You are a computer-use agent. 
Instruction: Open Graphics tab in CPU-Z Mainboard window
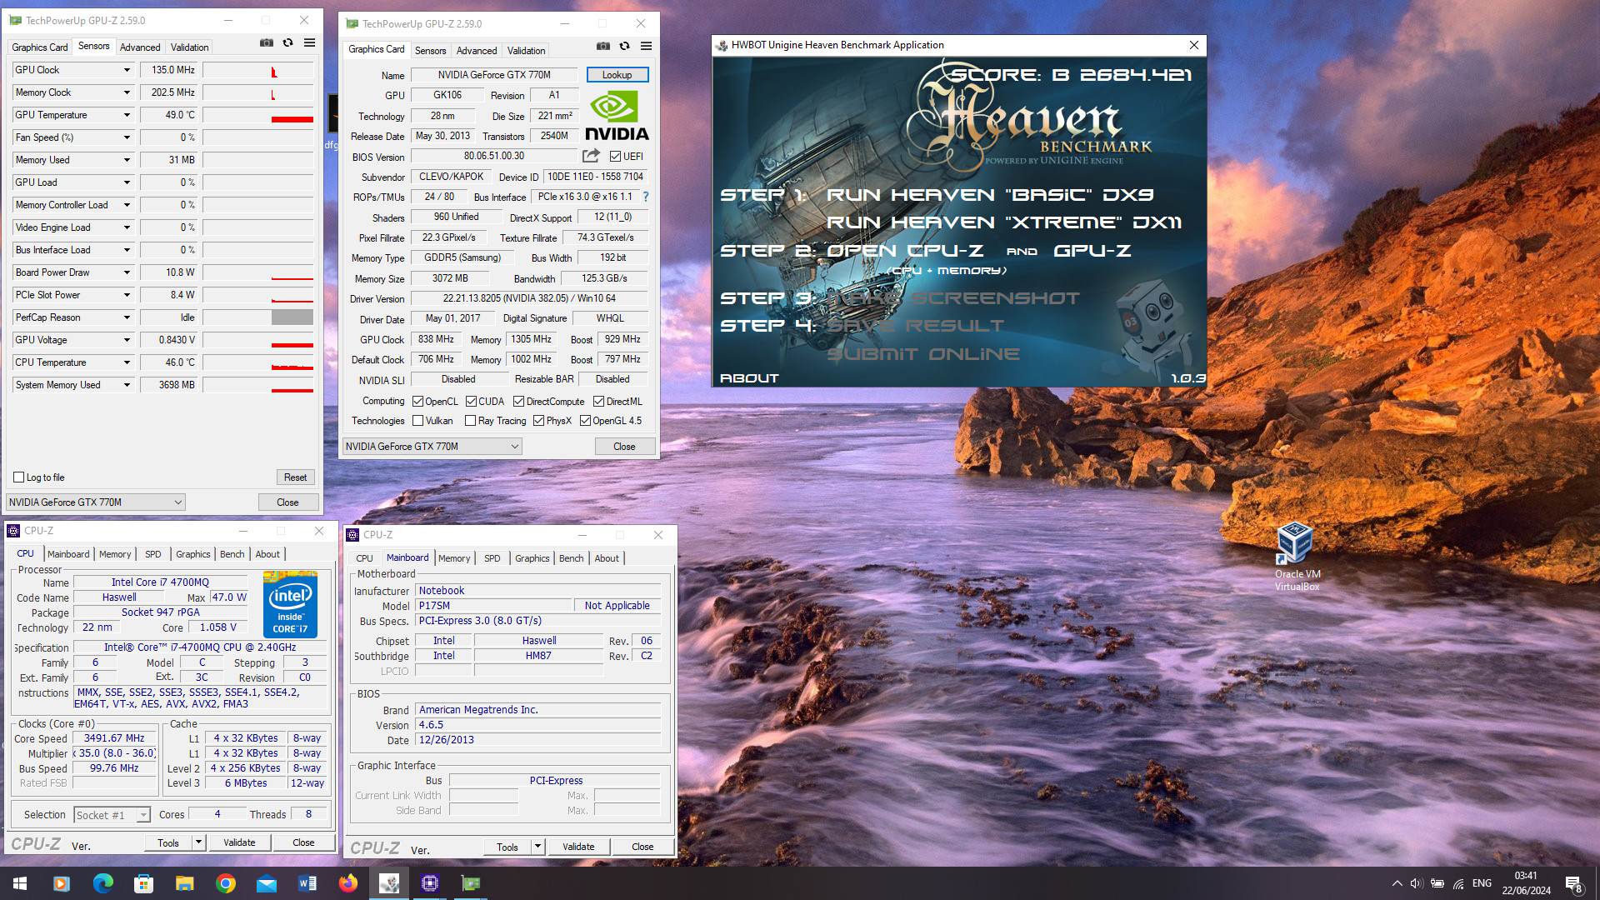(532, 558)
